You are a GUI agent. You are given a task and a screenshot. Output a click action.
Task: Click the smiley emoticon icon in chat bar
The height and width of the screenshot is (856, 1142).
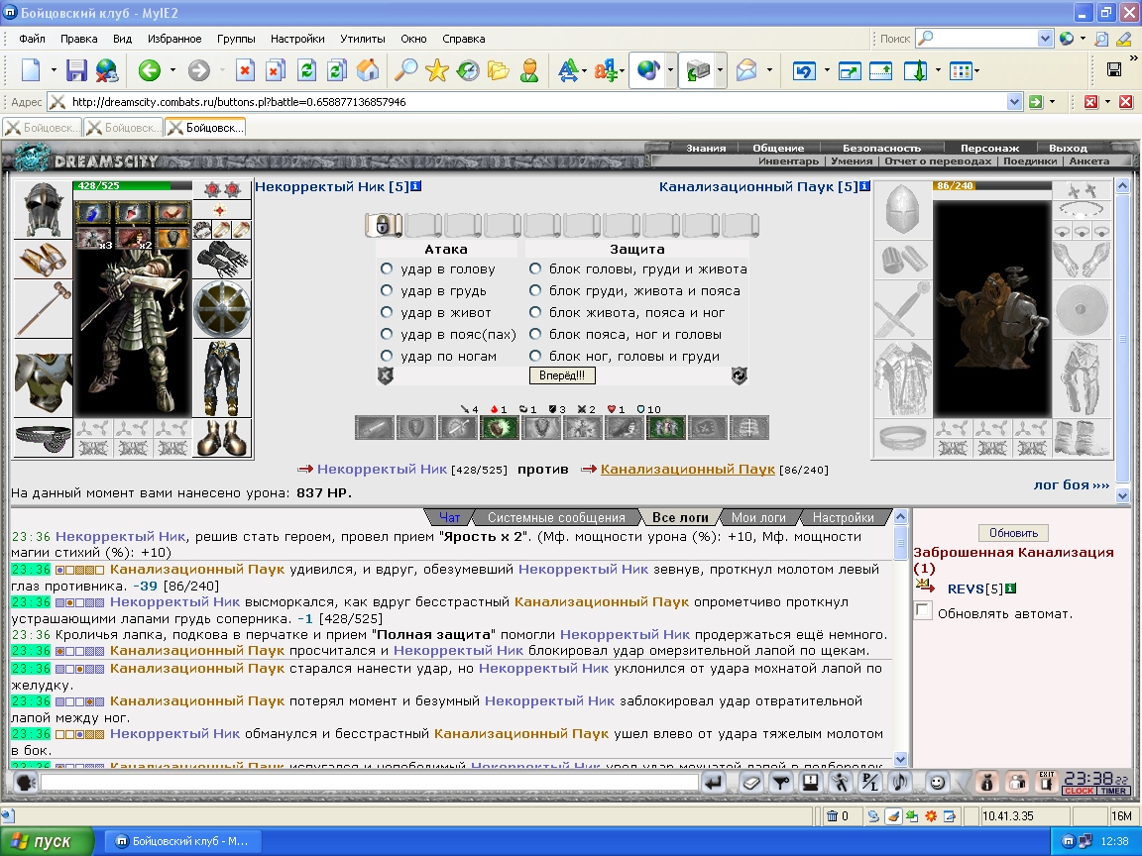point(938,783)
